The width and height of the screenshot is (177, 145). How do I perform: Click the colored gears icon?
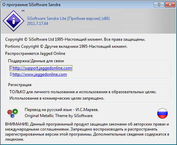[x=12, y=113]
